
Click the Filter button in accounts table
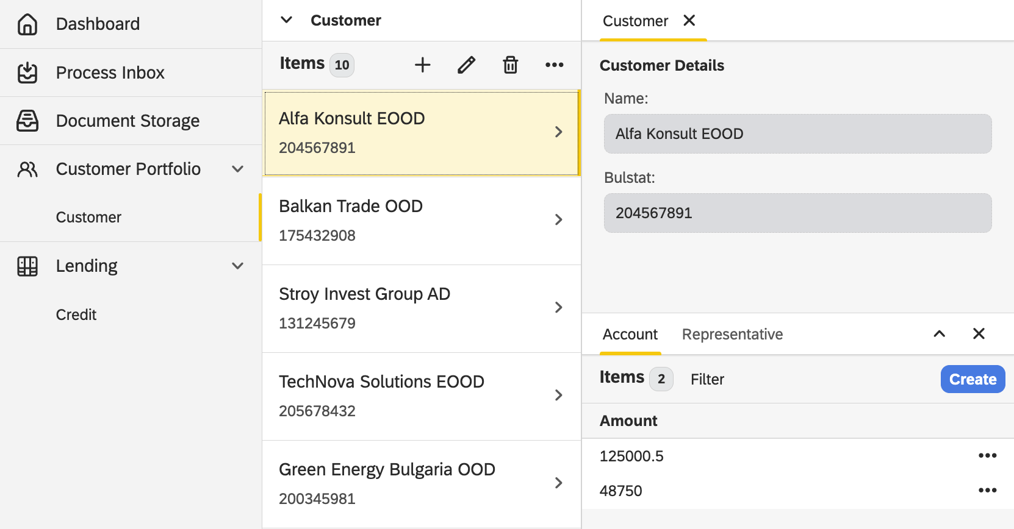pos(707,380)
